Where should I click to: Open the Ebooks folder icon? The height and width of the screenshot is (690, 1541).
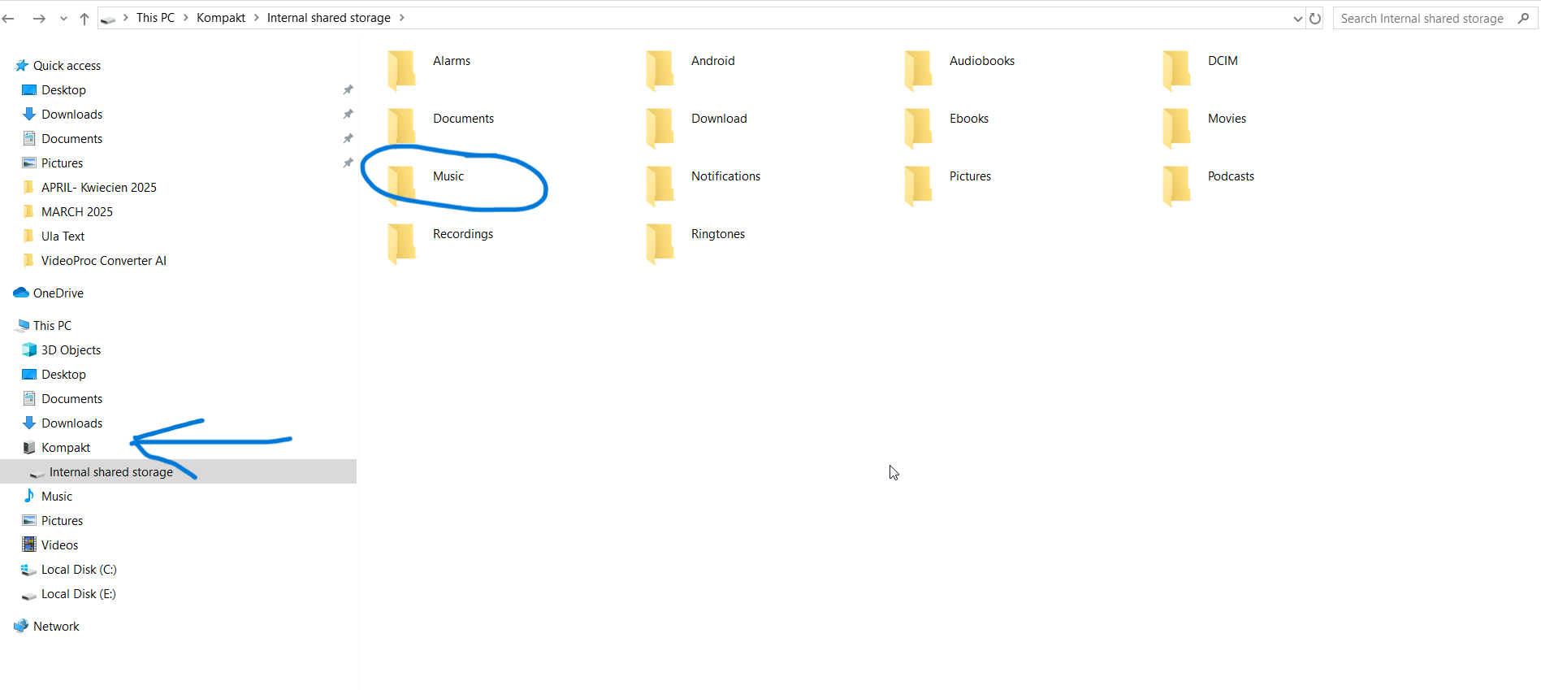coord(918,128)
